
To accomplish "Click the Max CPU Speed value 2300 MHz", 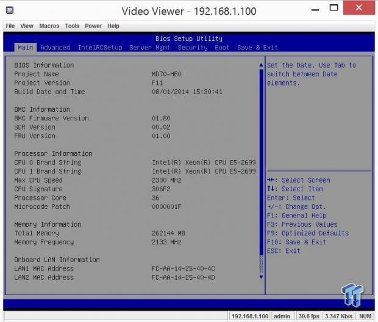I will 166,180.
